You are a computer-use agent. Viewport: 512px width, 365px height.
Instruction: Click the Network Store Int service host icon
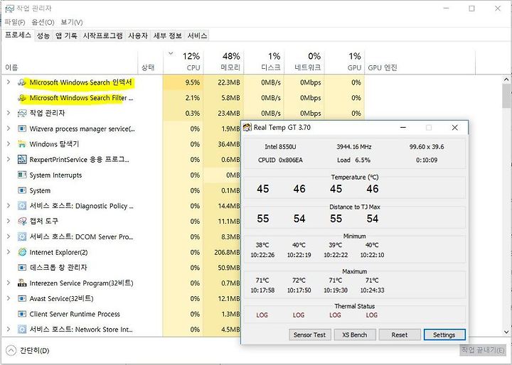click(22, 329)
